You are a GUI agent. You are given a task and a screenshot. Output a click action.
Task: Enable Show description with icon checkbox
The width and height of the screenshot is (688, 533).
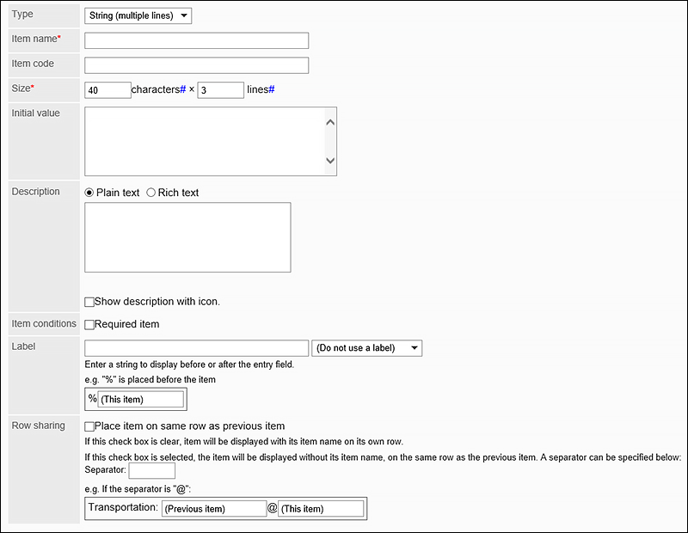tap(89, 302)
